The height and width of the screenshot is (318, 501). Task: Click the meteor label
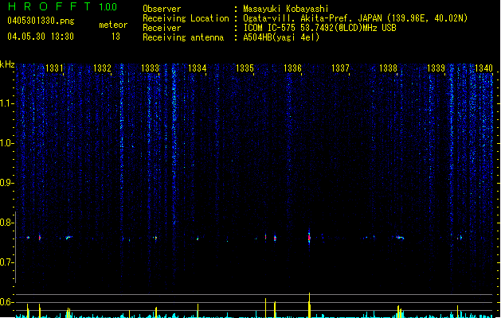tap(113, 25)
